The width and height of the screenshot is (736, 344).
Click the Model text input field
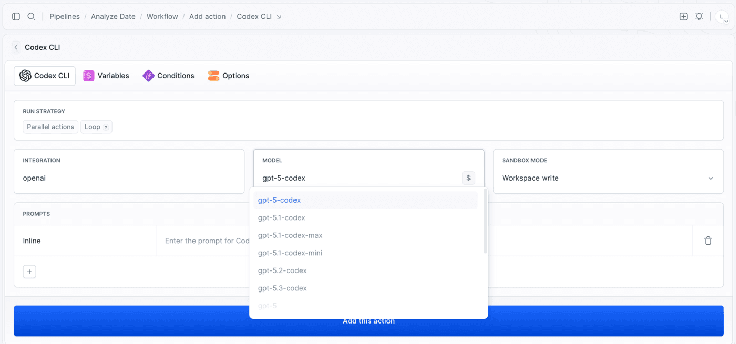pyautogui.click(x=360, y=178)
